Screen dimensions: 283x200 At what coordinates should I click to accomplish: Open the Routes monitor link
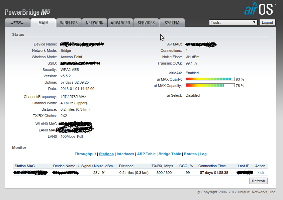190,154
